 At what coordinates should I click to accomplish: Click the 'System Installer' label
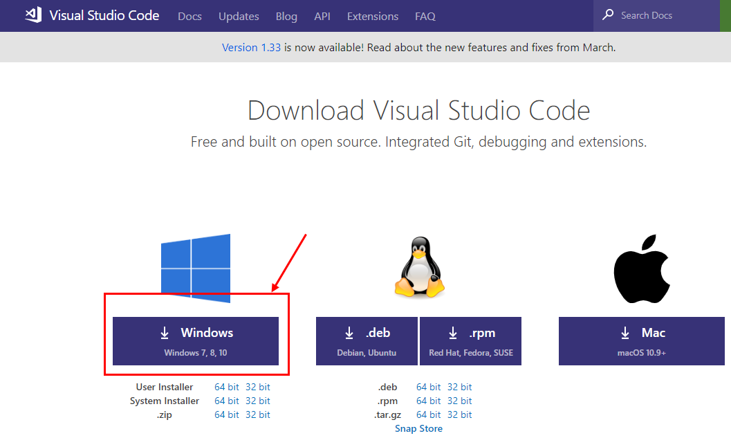tap(165, 401)
